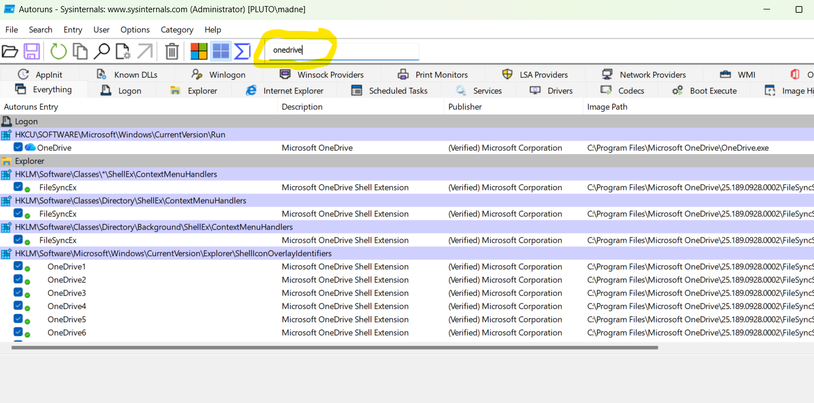The width and height of the screenshot is (814, 403).
Task: Select the HKCU\SOFTWARE\Microsoft\Windows\CurrentVersion\Run key row
Action: pyautogui.click(x=407, y=135)
